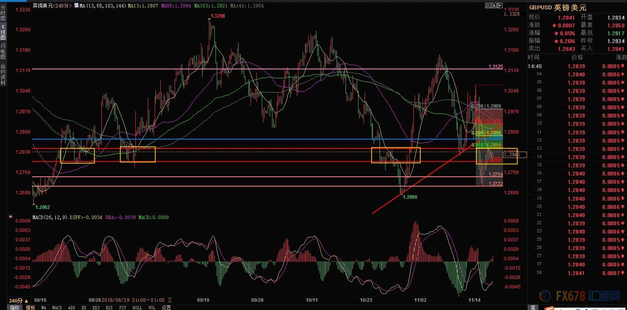The width and height of the screenshot is (627, 310).
Task: Select the 14:40 tick row time
Action: [x=535, y=66]
